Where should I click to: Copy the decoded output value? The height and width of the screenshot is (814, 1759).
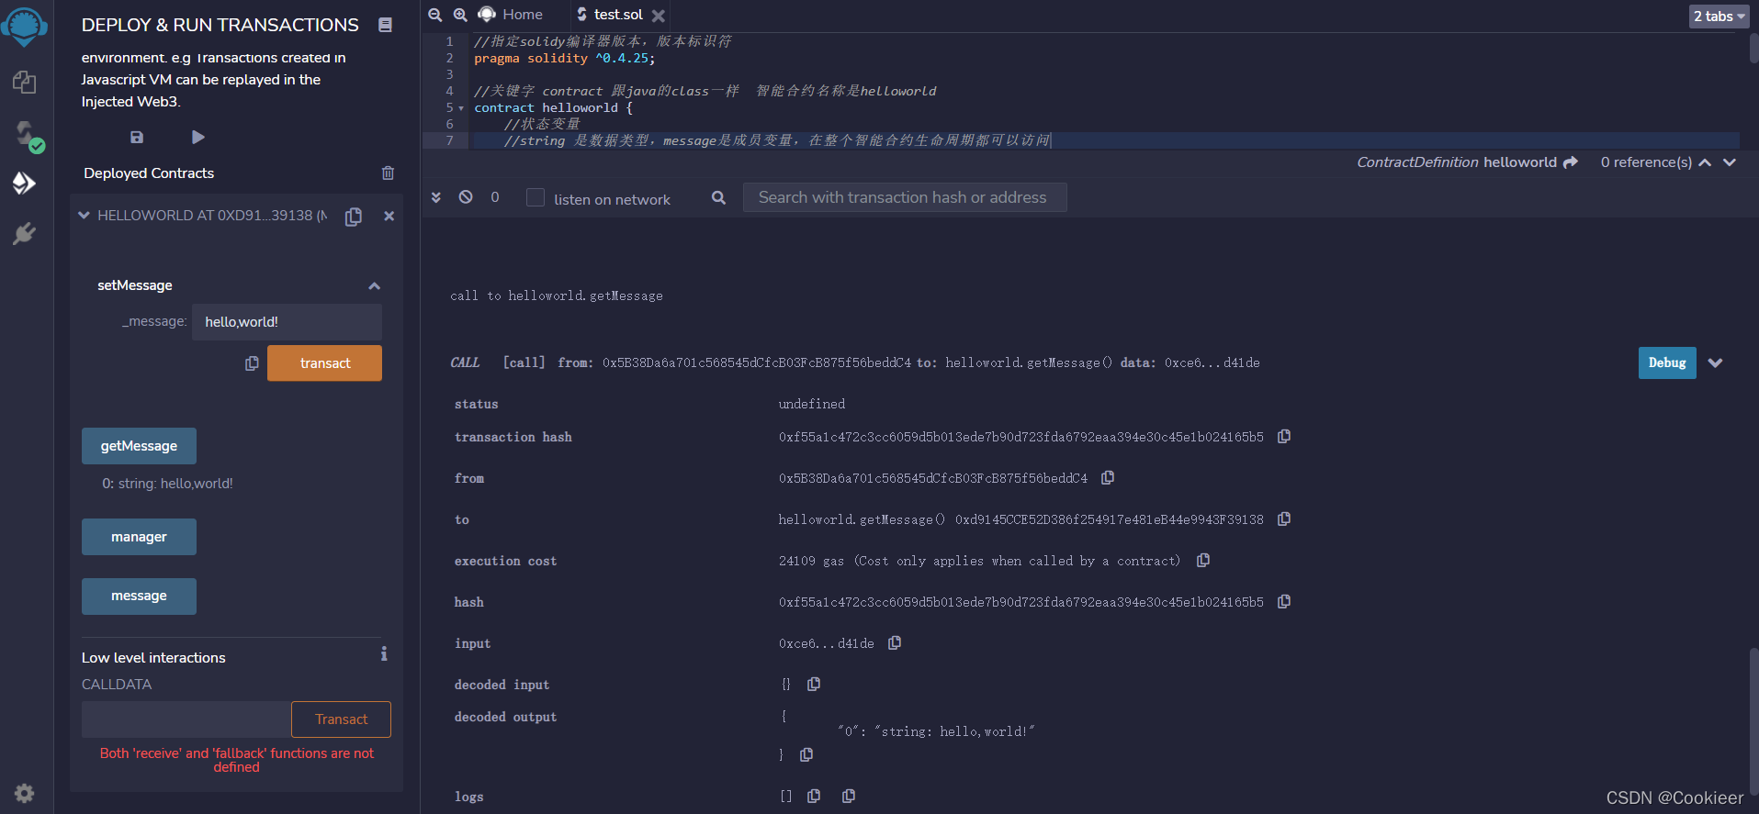[806, 755]
